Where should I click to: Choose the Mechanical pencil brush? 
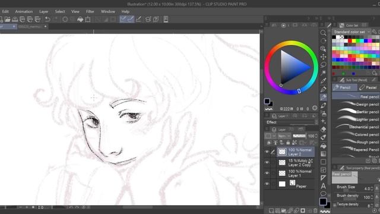356,127
